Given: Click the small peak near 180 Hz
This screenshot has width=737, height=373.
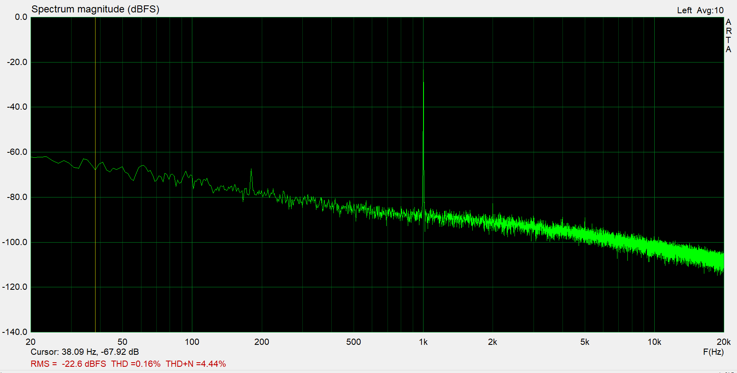Looking at the screenshot, I should click(x=251, y=181).
